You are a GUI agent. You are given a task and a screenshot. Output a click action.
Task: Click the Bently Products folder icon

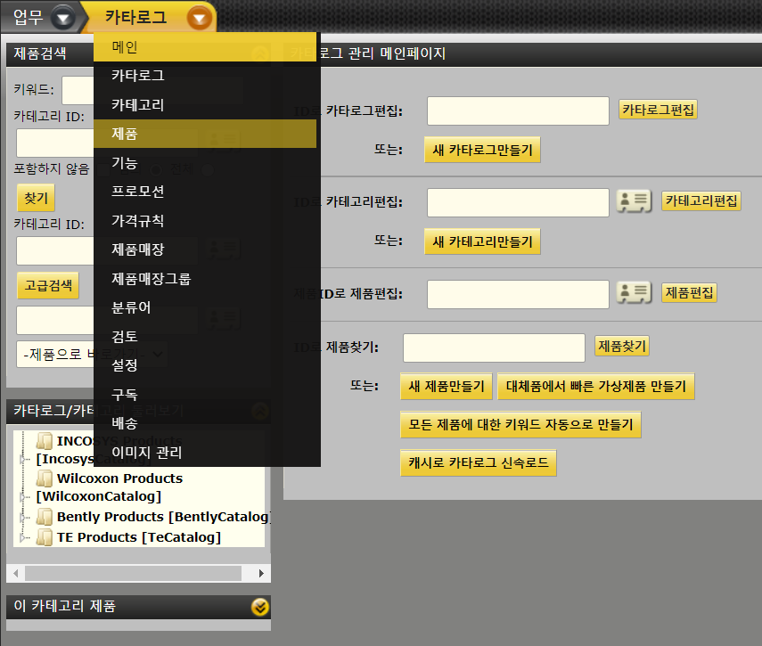[45, 517]
